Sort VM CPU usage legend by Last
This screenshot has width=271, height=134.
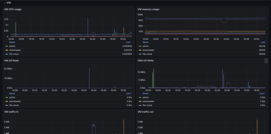coord(128,42)
